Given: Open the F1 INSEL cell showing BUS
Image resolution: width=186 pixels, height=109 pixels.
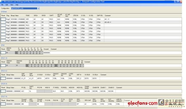Looking at the screenshot, I should [56, 91].
